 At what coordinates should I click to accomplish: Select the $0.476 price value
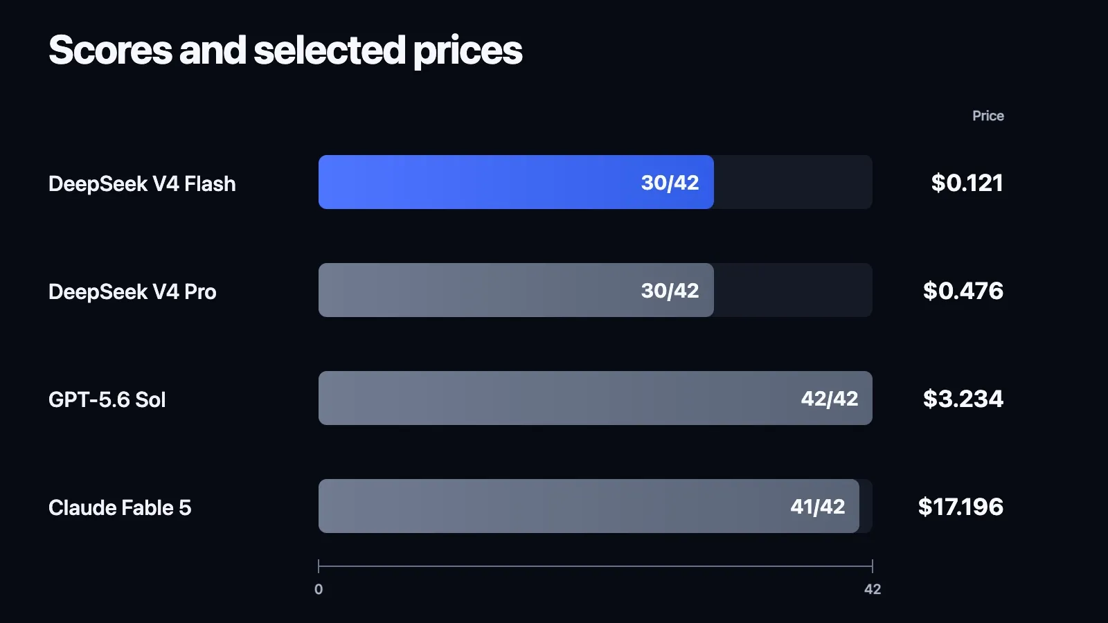pos(963,291)
